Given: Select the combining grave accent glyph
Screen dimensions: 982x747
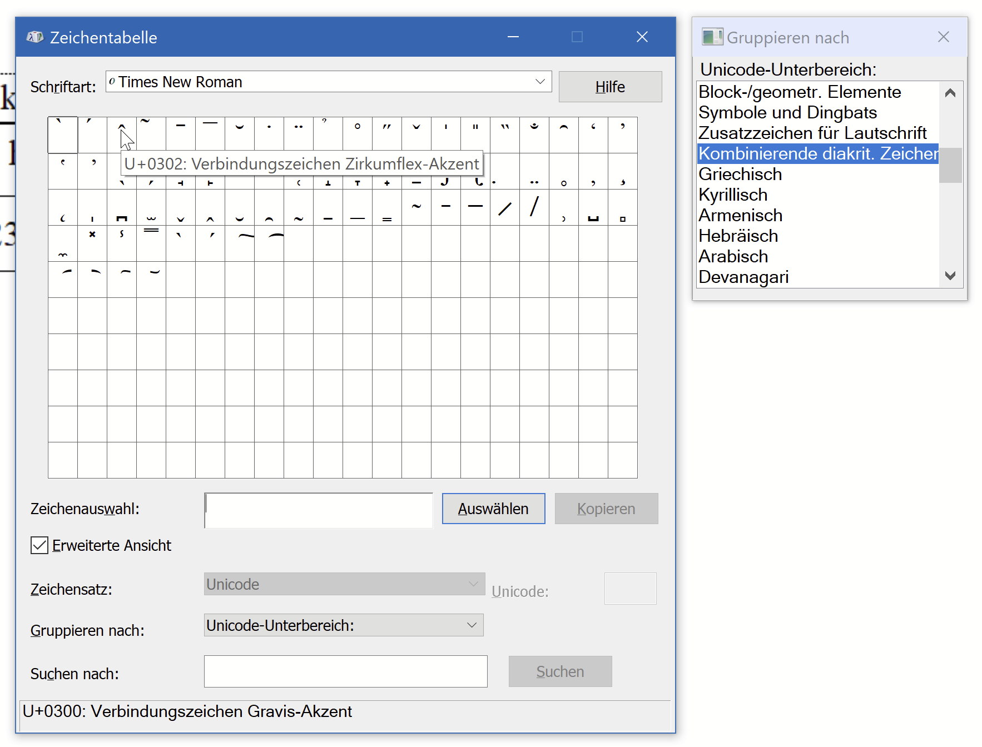Looking at the screenshot, I should [x=62, y=135].
